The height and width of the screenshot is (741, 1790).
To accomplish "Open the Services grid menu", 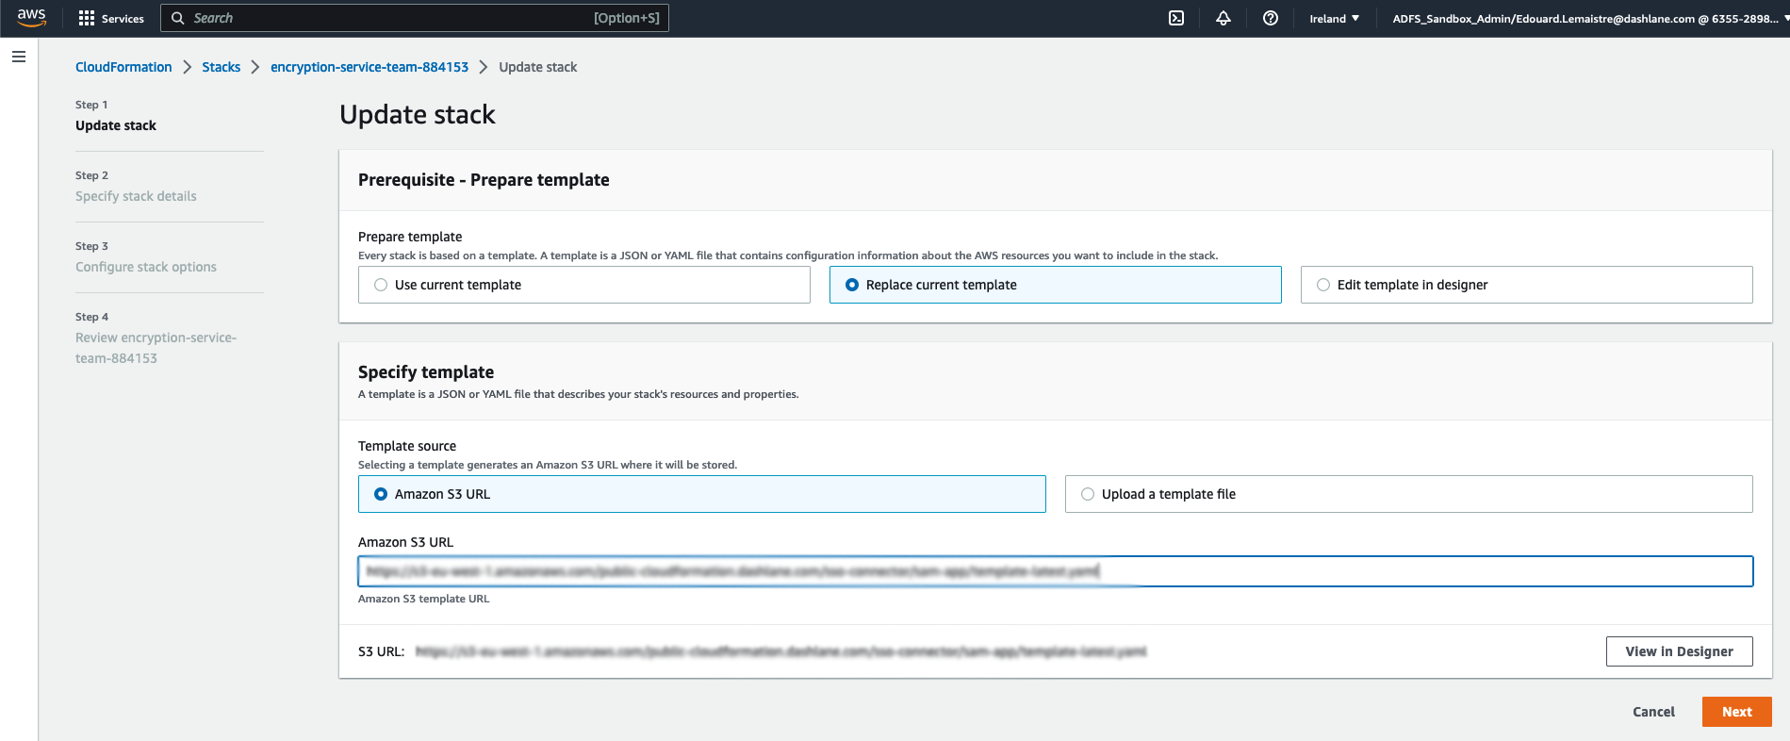I will pyautogui.click(x=111, y=18).
